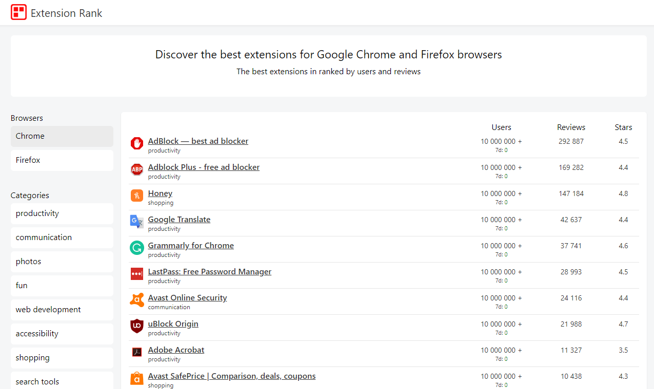This screenshot has width=654, height=389.
Task: Open the Grammarly for Chrome link
Action: pos(191,245)
